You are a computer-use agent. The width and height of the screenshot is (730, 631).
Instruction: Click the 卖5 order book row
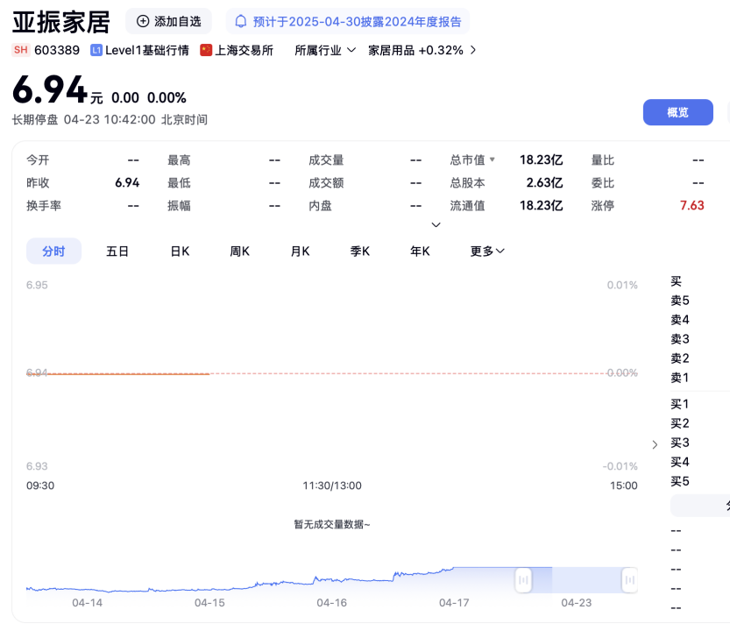(680, 301)
